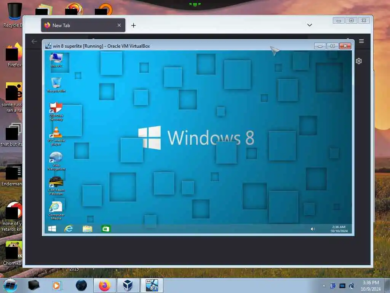This screenshot has height=293, width=390.
Task: Open File Explorer from the VM taskbar
Action: click(87, 229)
